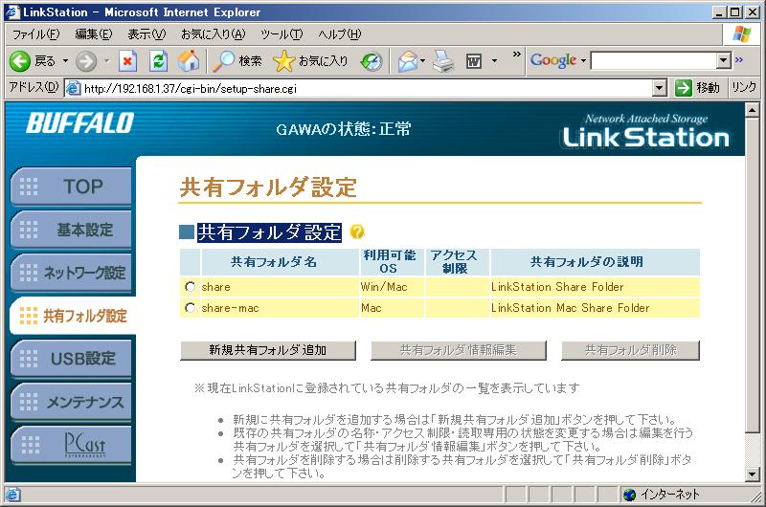Click the 共有フォルダ名 column header
The height and width of the screenshot is (507, 766).
280,262
